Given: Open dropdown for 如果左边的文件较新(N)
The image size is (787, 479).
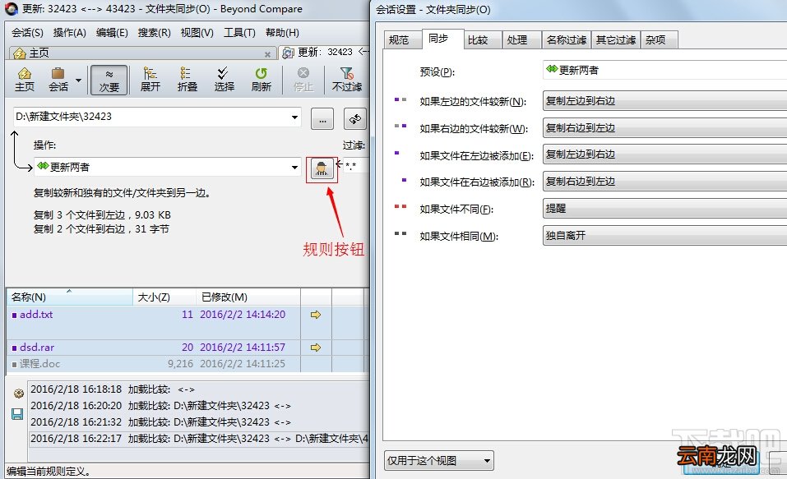Looking at the screenshot, I should [x=664, y=101].
